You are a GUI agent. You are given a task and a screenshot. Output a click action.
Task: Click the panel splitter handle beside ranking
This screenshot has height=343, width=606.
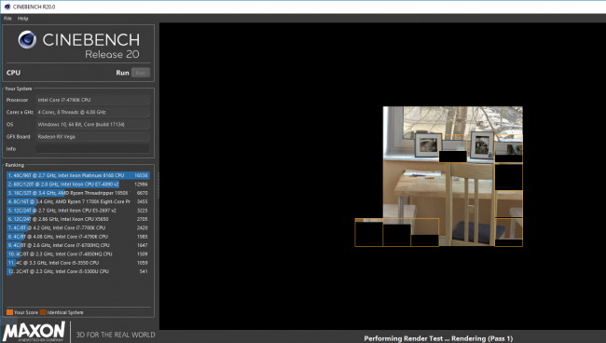(x=158, y=185)
